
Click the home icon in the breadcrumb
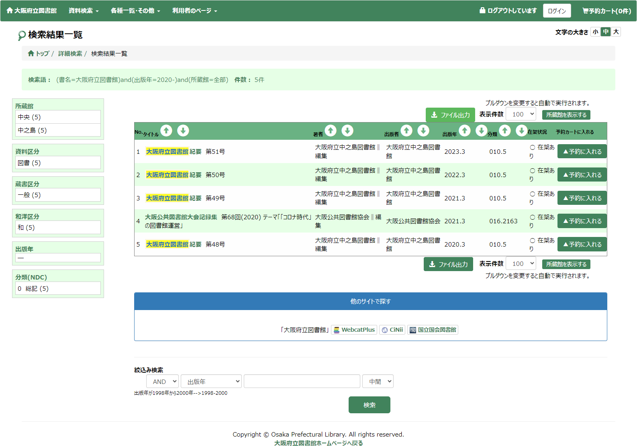31,53
